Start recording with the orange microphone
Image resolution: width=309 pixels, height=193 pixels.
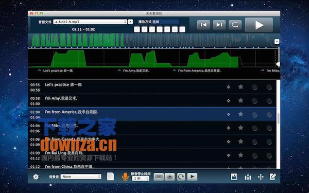[125, 177]
